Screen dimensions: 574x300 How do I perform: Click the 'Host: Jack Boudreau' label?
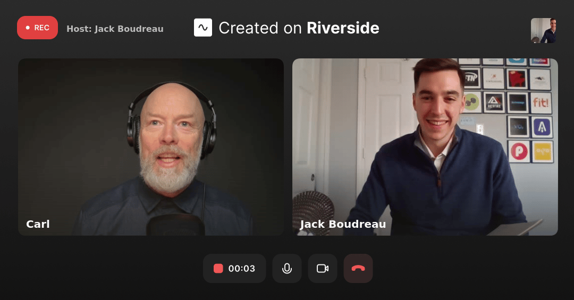115,29
